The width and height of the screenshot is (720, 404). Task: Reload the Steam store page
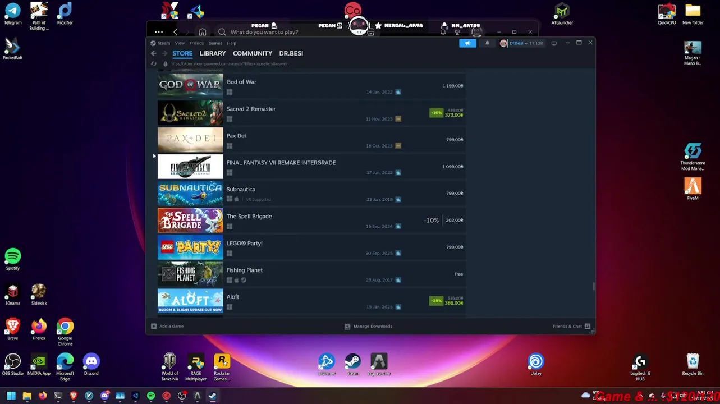[x=154, y=64]
